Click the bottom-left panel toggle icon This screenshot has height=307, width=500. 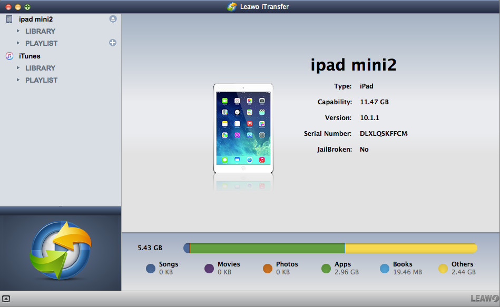click(6, 299)
